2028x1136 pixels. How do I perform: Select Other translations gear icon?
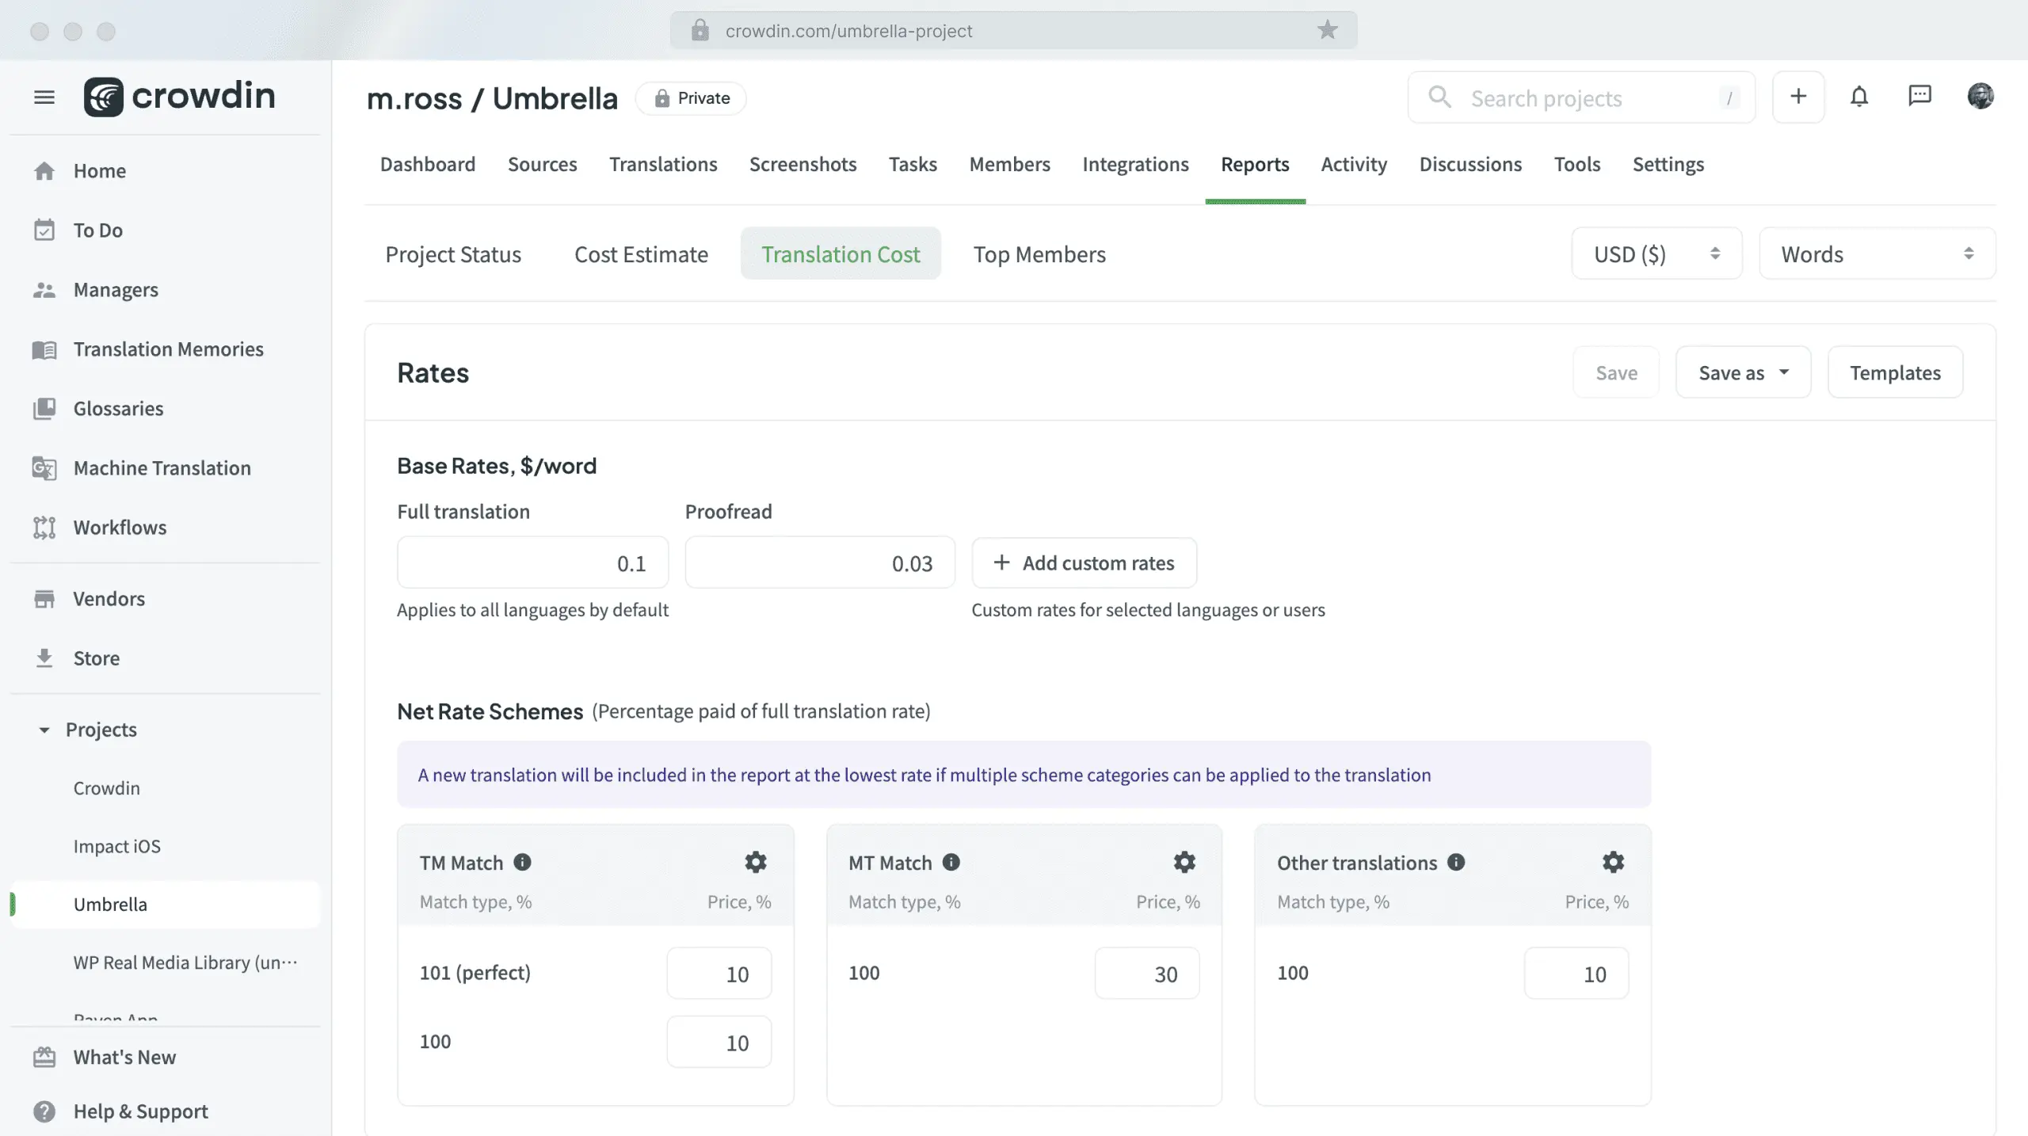[x=1613, y=860]
